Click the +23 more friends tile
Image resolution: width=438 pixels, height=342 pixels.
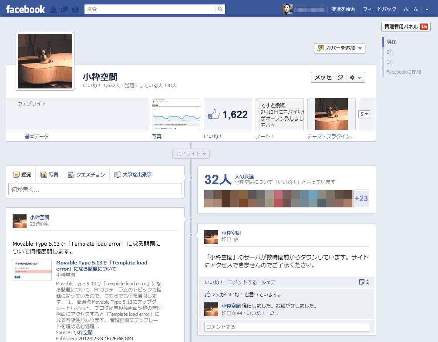click(361, 199)
